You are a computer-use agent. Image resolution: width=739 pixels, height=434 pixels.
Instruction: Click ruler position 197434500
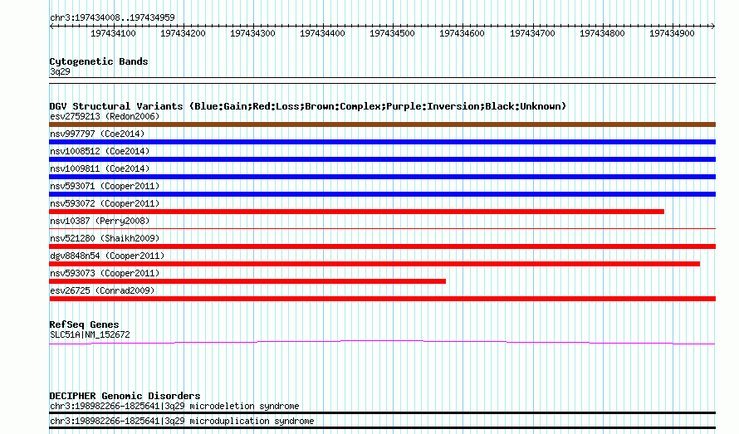click(x=392, y=33)
